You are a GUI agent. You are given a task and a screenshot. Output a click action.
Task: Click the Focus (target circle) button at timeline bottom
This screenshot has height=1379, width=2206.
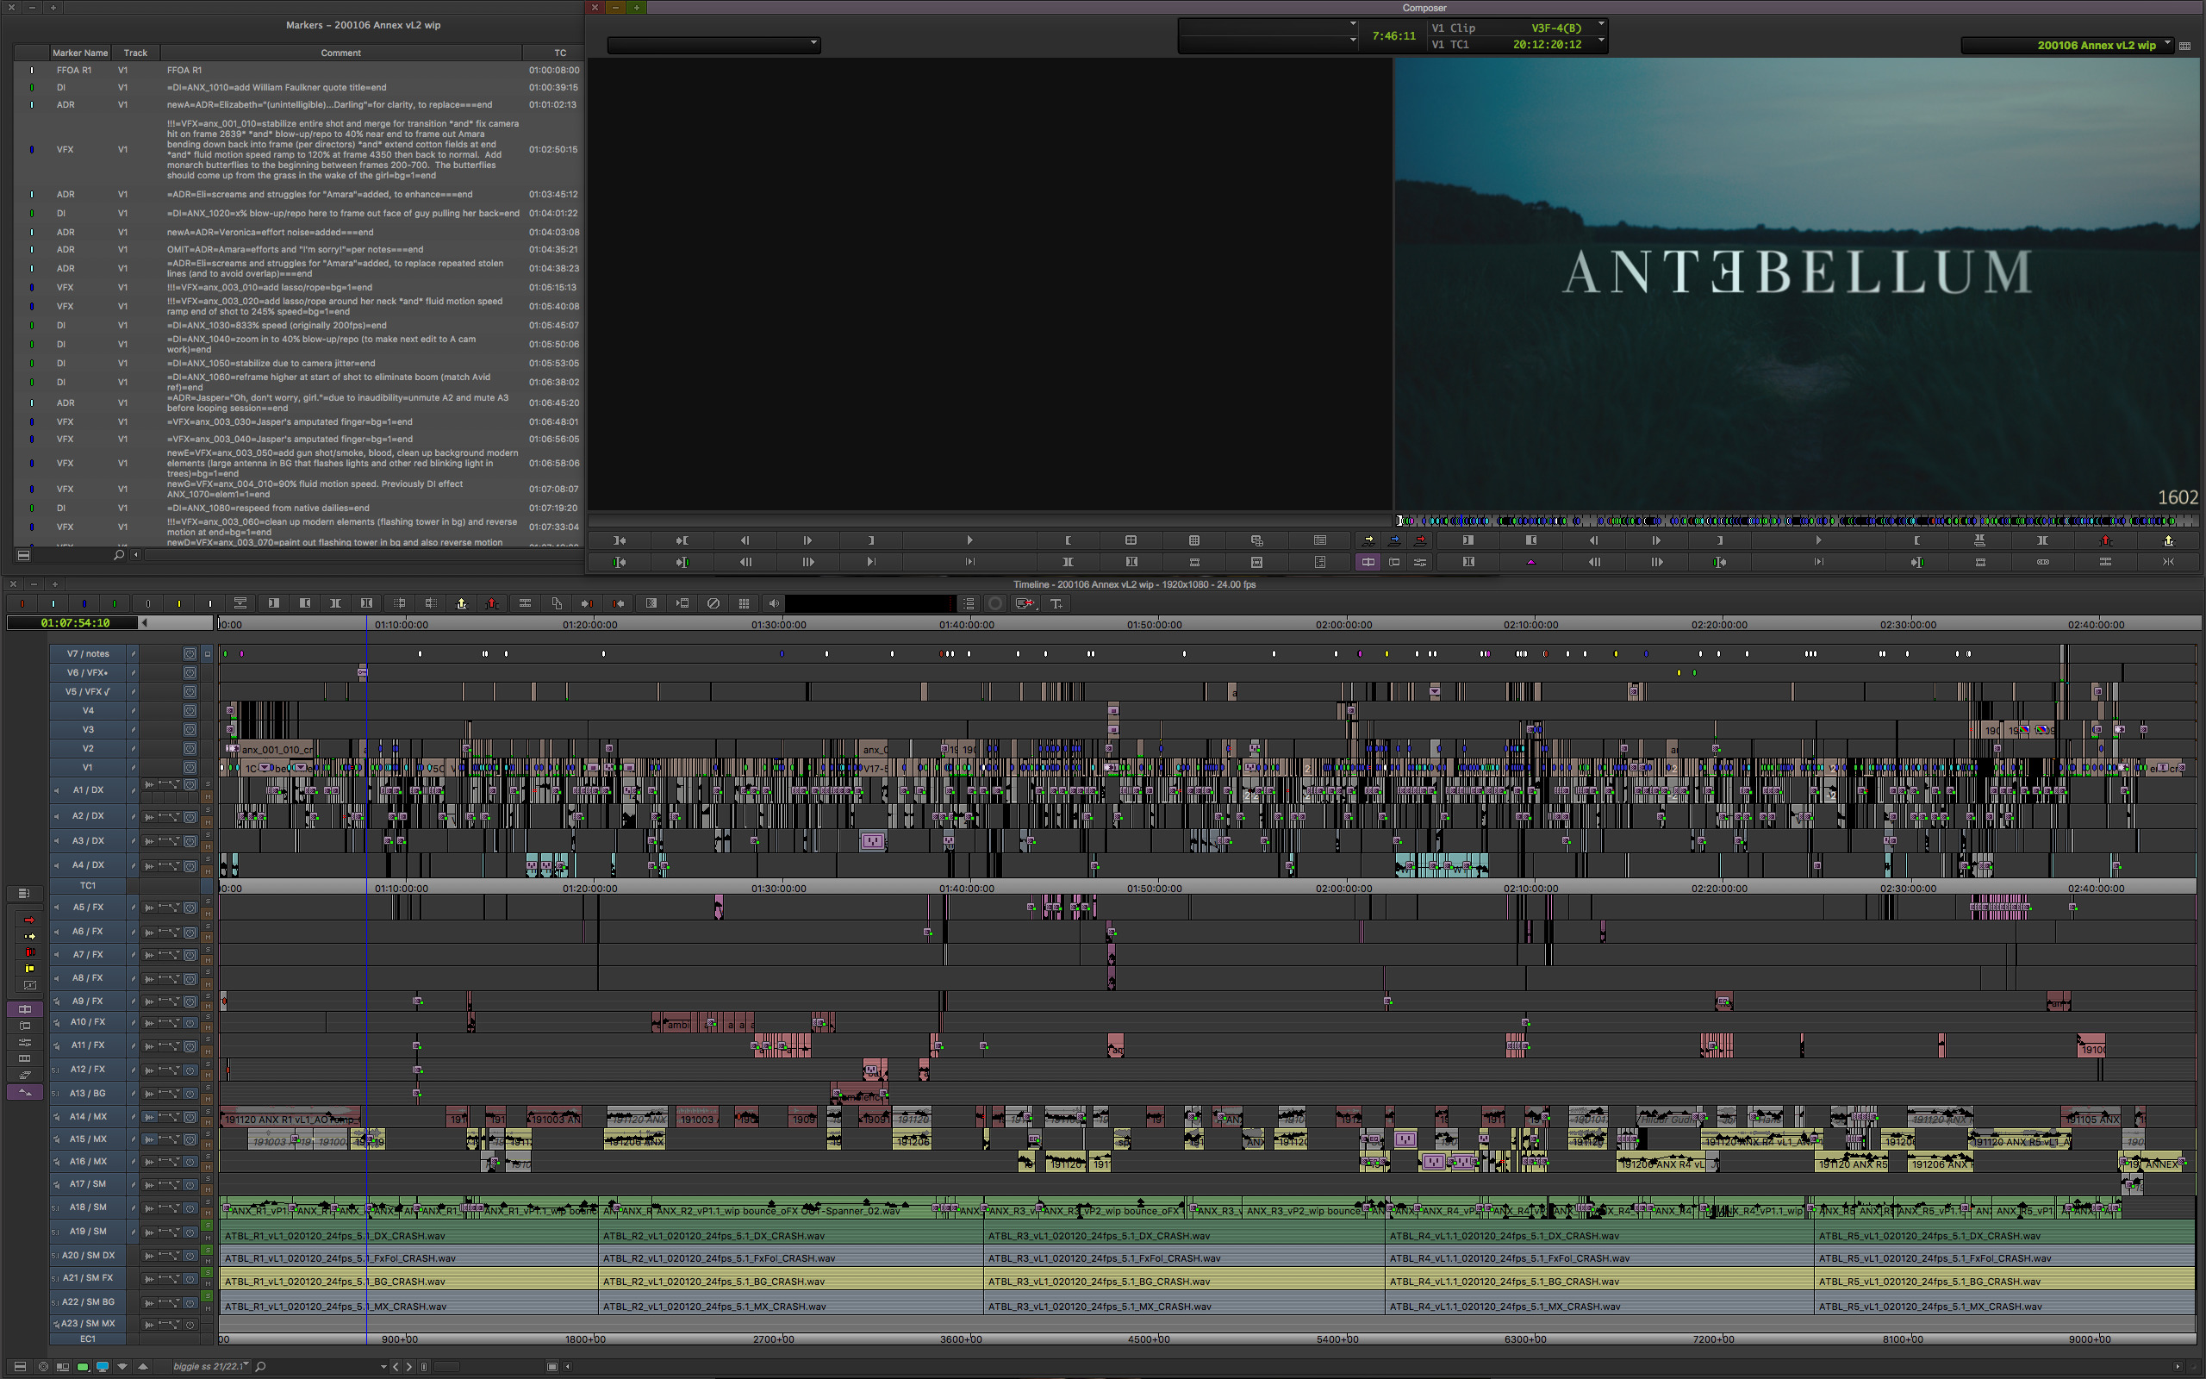click(x=43, y=1366)
